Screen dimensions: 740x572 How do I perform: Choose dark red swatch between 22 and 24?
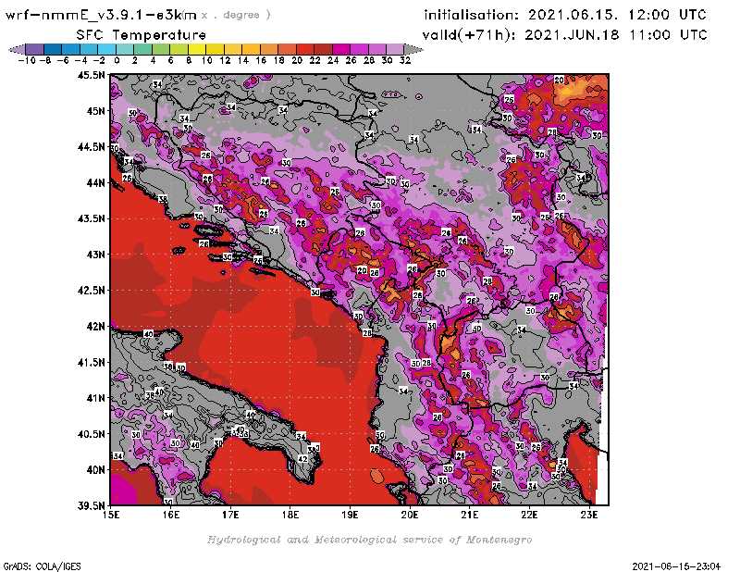pyautogui.click(x=323, y=49)
